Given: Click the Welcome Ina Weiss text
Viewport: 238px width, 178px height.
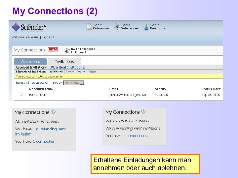Looking at the screenshot, I should (x=25, y=37).
